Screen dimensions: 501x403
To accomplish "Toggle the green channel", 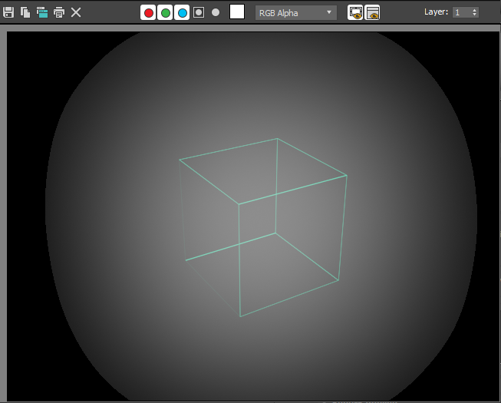I will pos(165,13).
